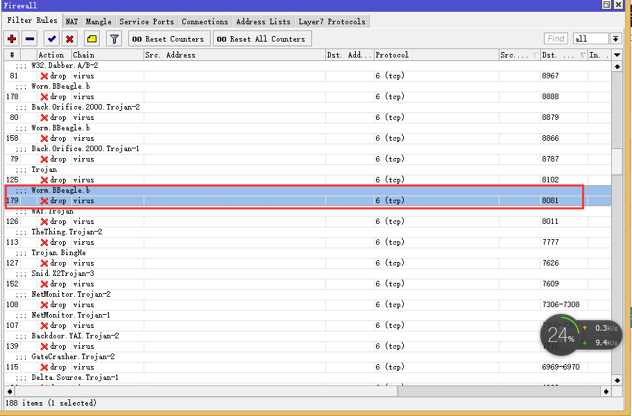Disable the rule using the red X toolbar icon
The width and height of the screenshot is (632, 416).
pos(70,39)
